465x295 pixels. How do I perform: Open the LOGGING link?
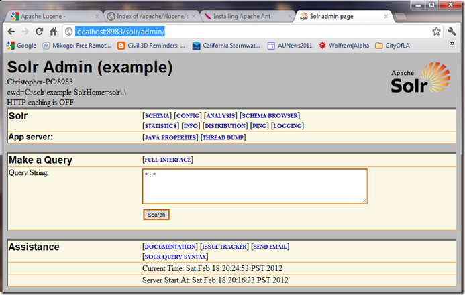pyautogui.click(x=287, y=126)
